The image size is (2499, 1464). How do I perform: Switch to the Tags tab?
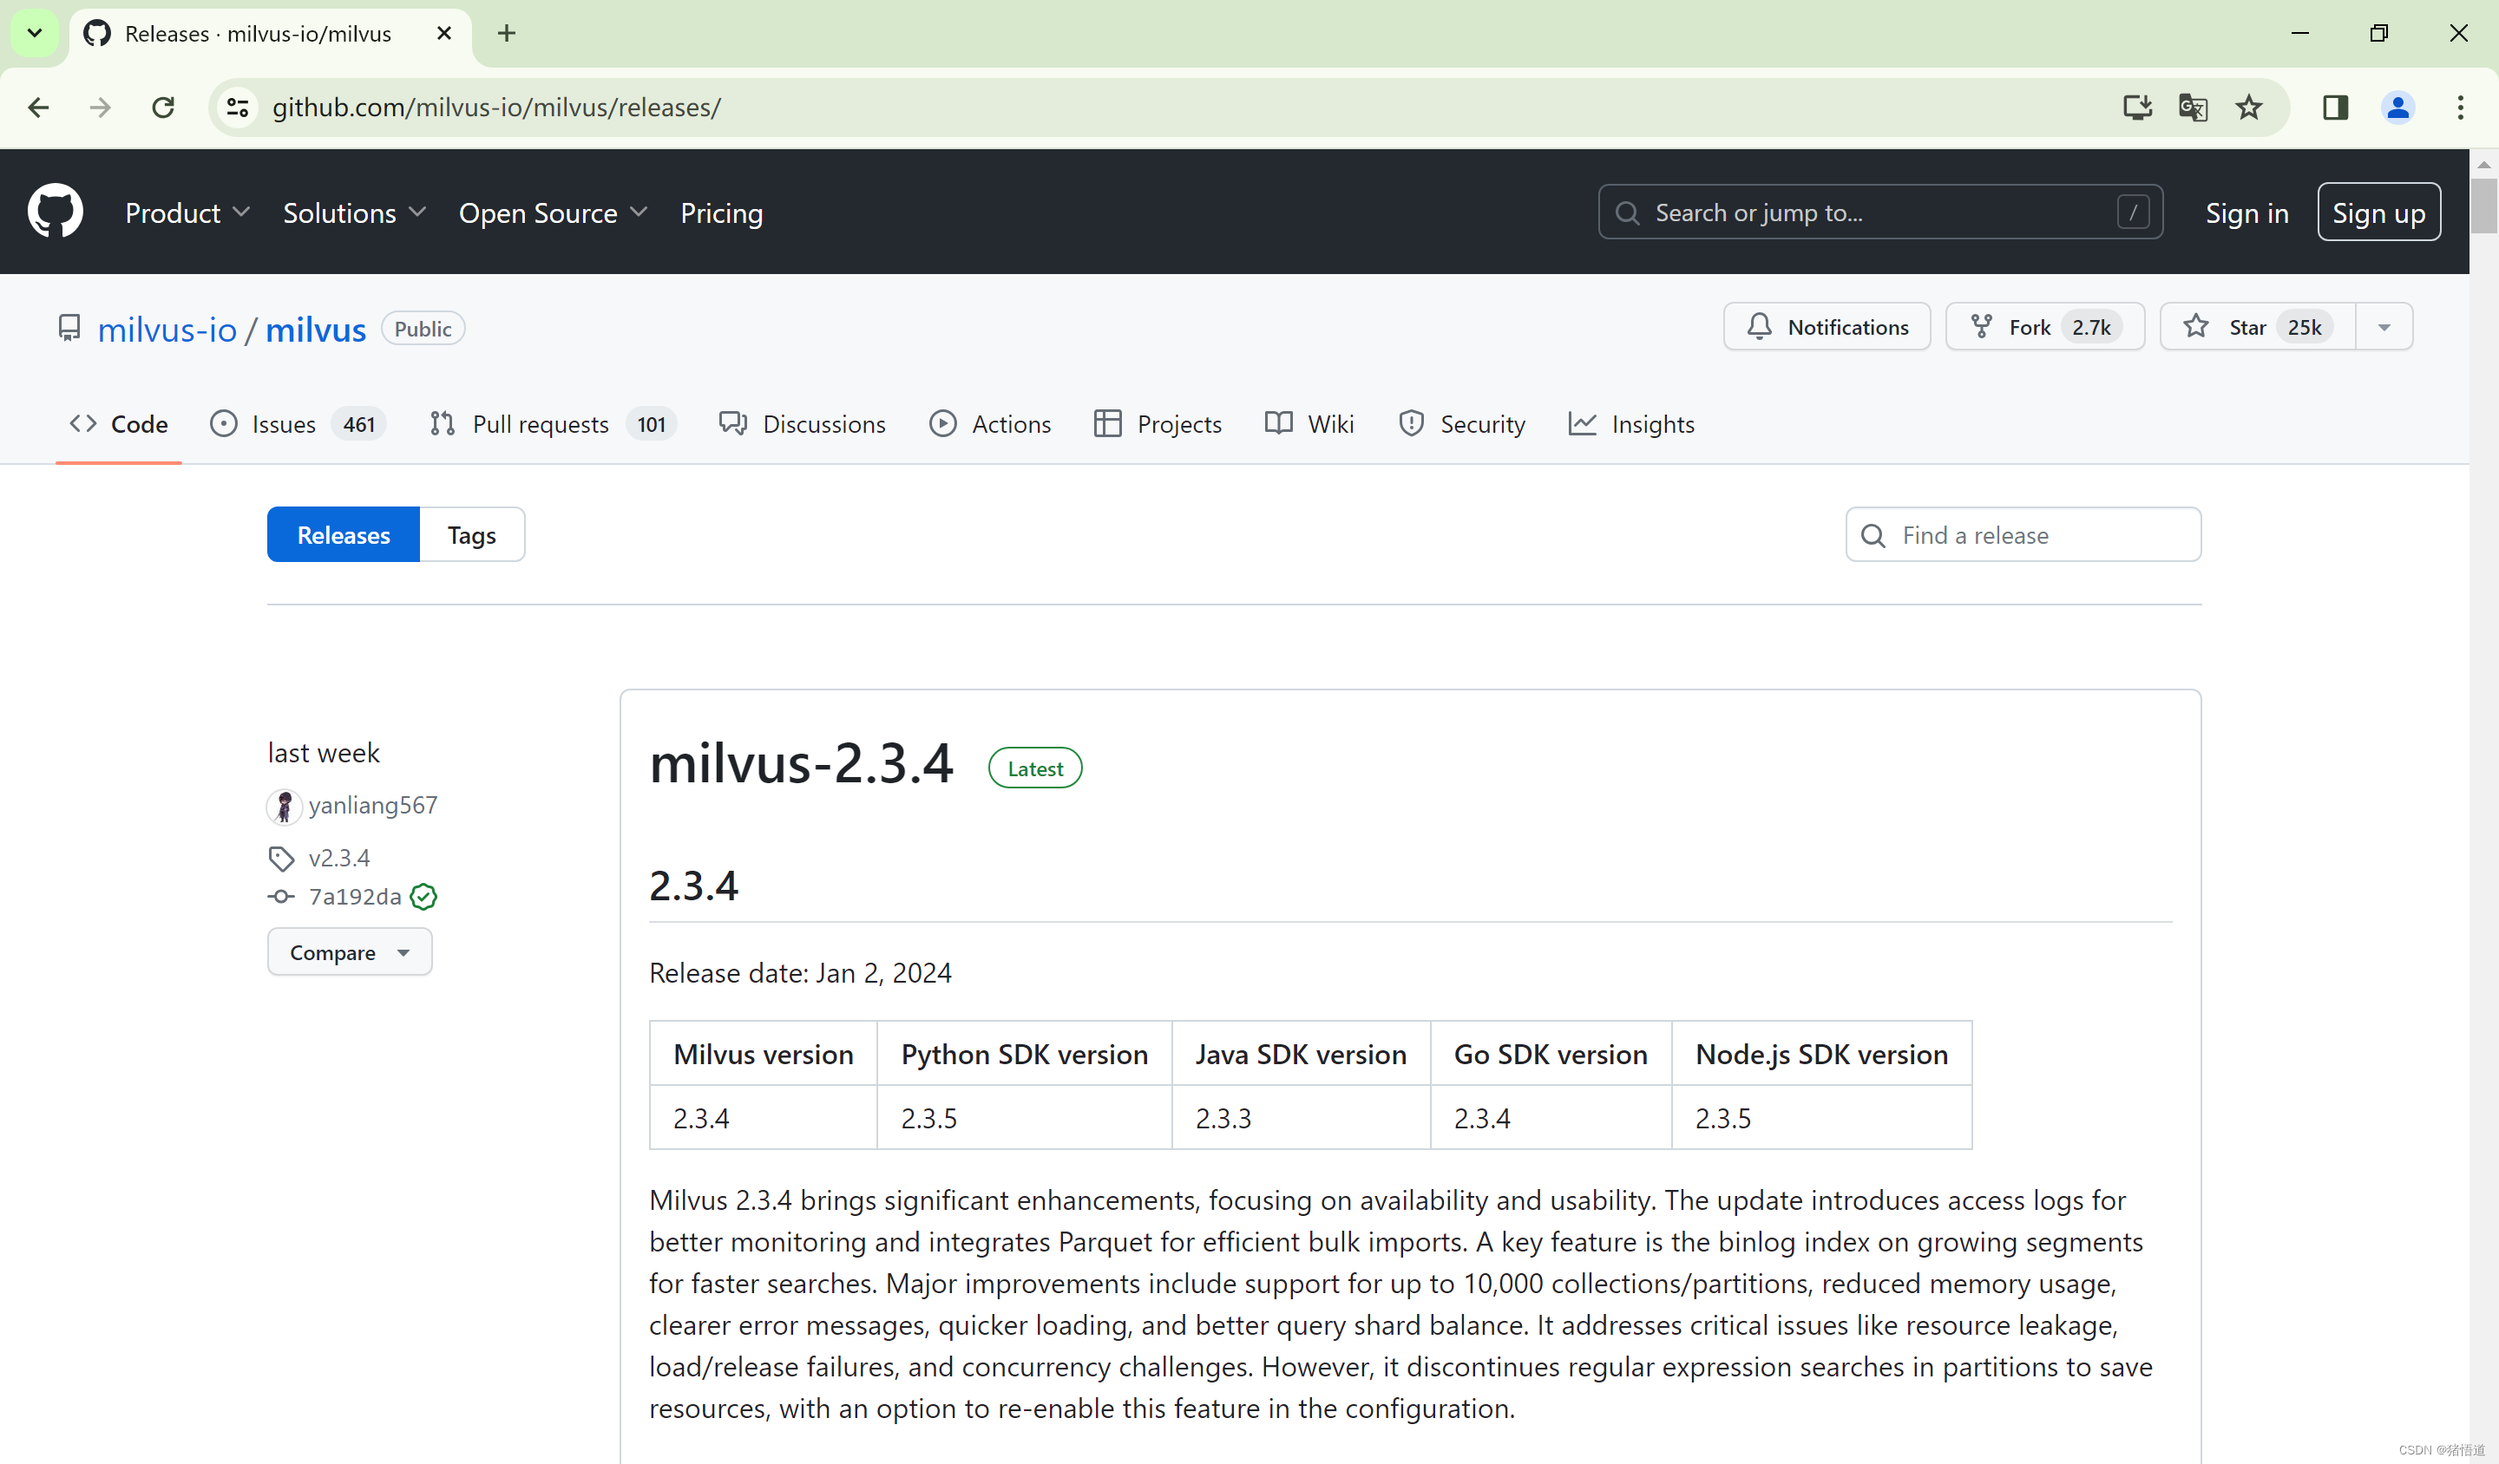click(471, 535)
